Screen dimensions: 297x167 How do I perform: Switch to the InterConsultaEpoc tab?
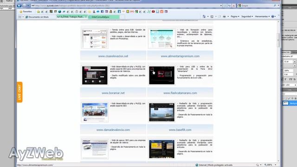point(104,17)
